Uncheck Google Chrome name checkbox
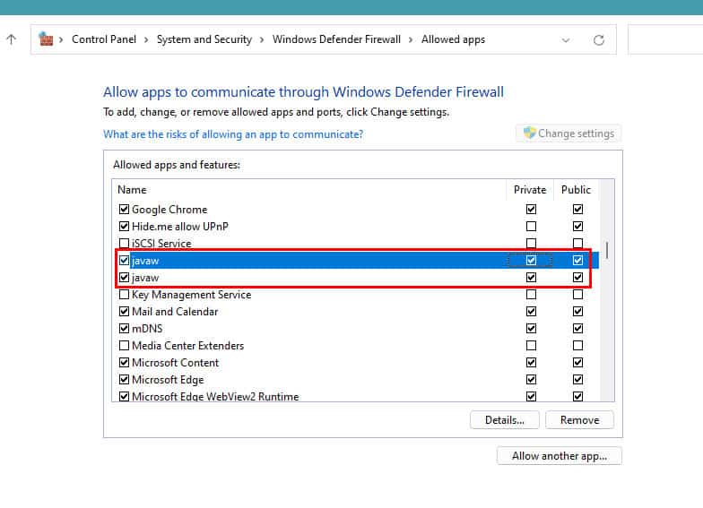The height and width of the screenshot is (508, 703). pyautogui.click(x=124, y=210)
